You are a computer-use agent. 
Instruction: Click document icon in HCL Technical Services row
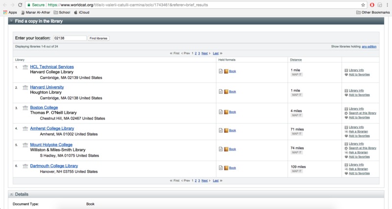pos(221,71)
